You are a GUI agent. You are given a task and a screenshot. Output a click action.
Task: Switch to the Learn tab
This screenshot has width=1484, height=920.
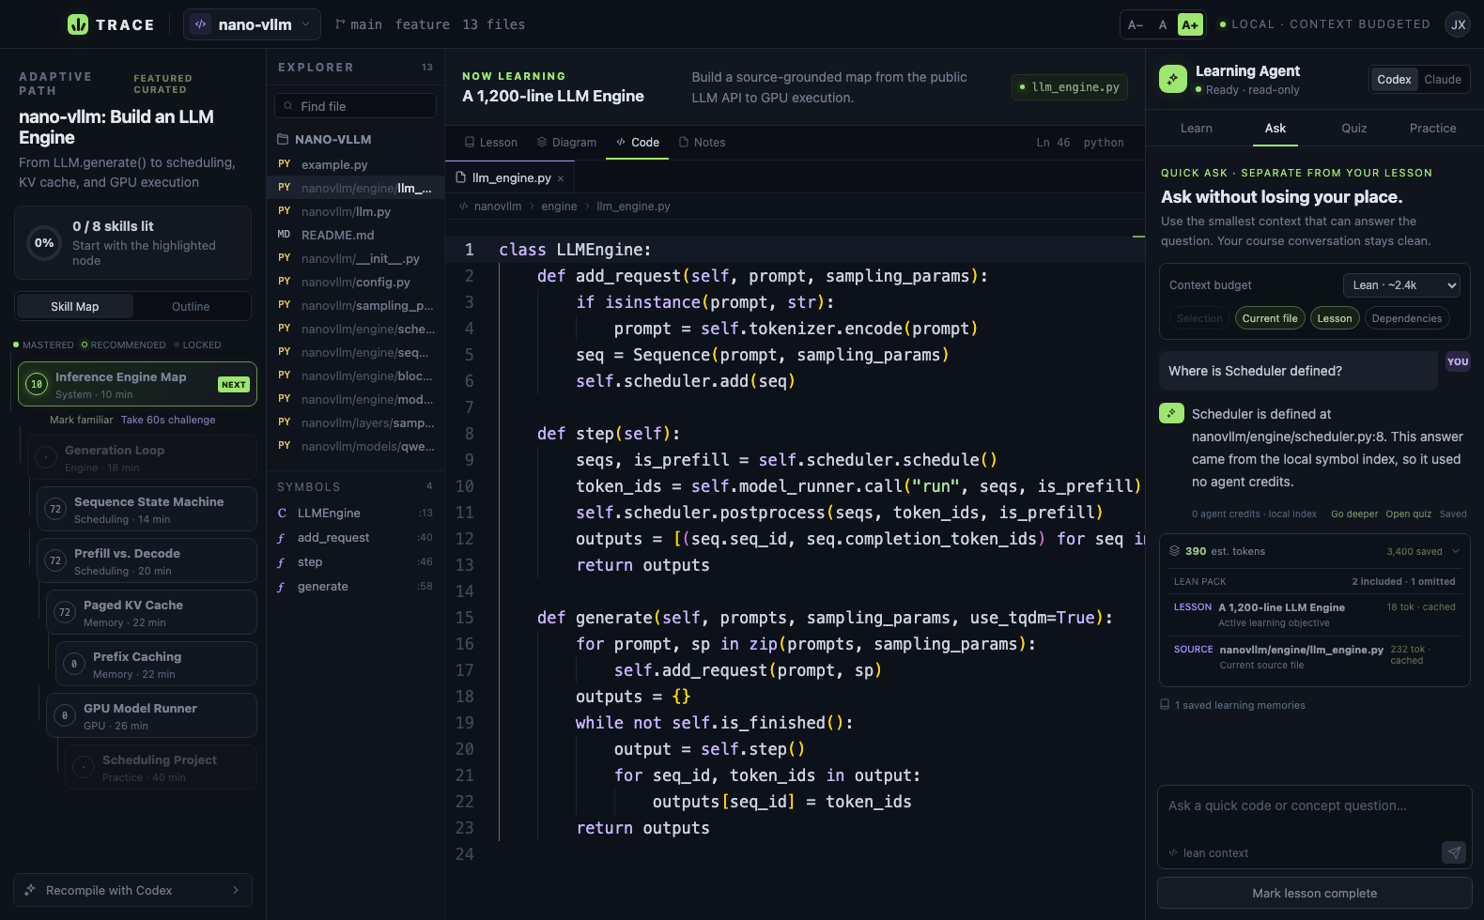pyautogui.click(x=1197, y=129)
